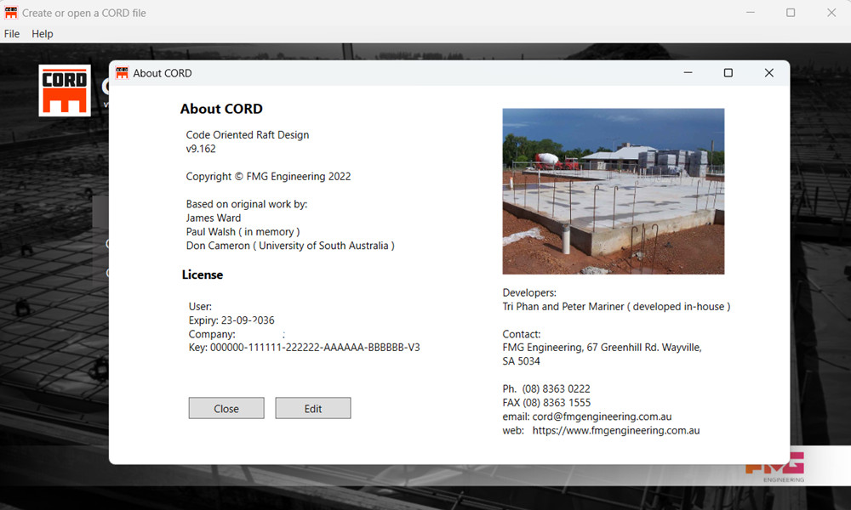Click the 'Don Cameron' line
The width and height of the screenshot is (851, 510).
[x=290, y=246]
